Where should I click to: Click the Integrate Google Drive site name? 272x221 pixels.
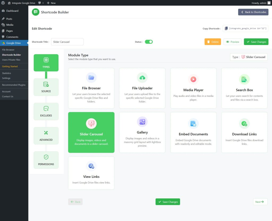click(24, 3)
